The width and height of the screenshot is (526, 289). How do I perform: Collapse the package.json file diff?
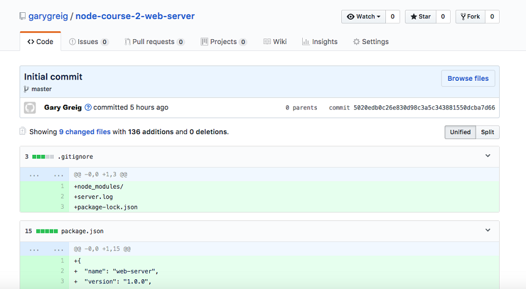point(487,231)
